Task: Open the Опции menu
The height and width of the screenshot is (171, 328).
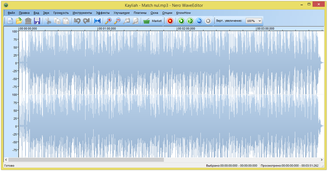Action: [x=167, y=13]
